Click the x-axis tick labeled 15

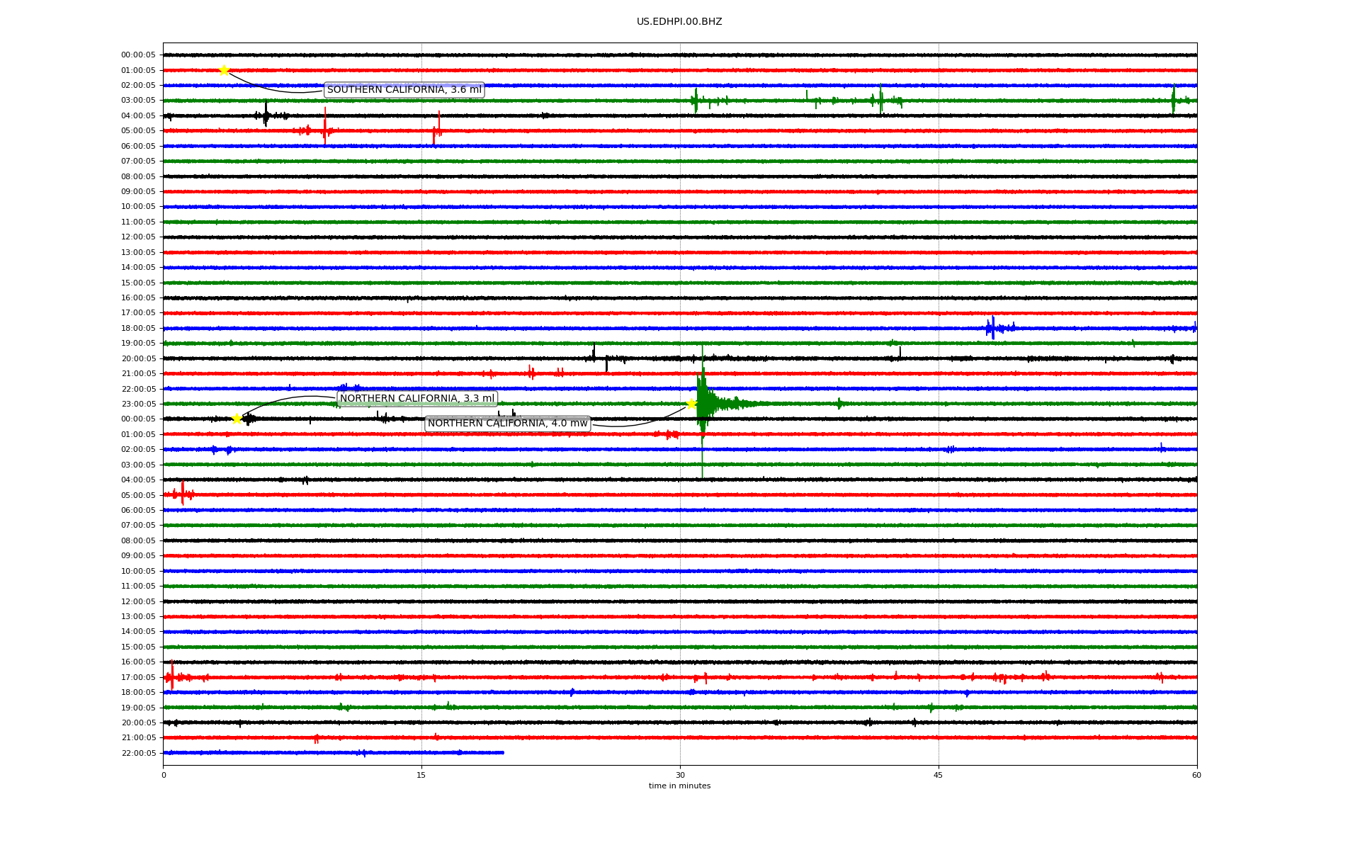pos(421,775)
